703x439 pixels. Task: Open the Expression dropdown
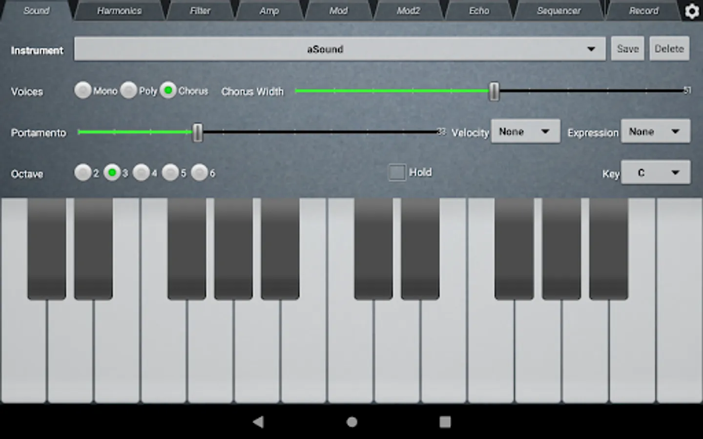pos(655,132)
